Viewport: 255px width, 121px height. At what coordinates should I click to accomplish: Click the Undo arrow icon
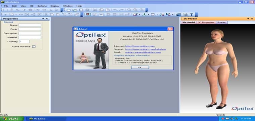coord(115,10)
